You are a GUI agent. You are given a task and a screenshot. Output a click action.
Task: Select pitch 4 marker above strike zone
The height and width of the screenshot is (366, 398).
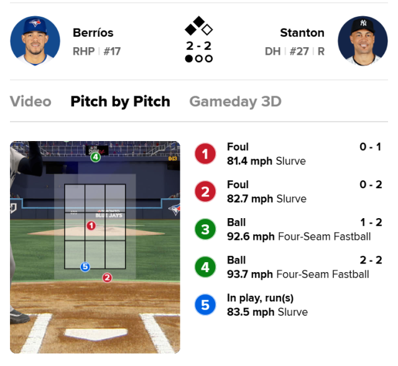click(x=95, y=157)
